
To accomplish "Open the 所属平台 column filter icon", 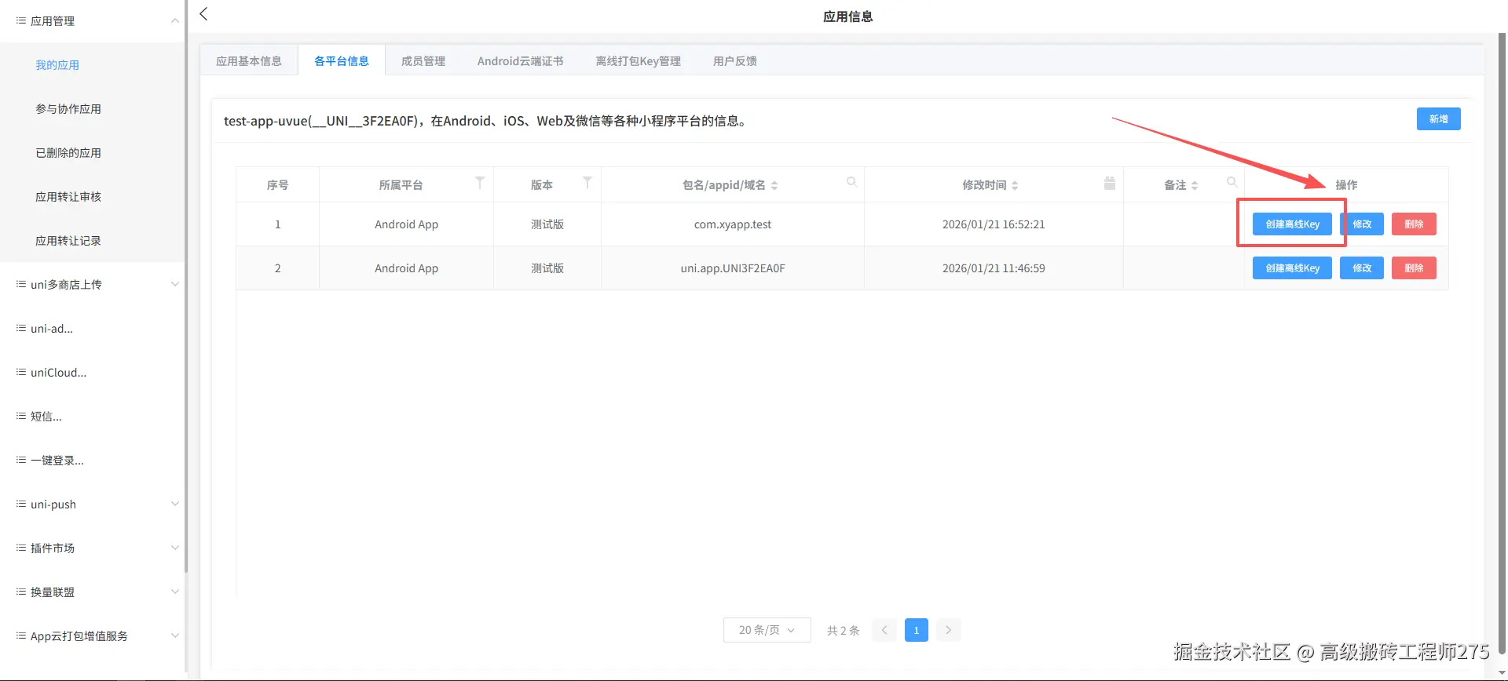I will (480, 183).
